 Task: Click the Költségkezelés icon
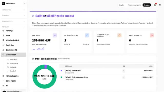[3, 76]
